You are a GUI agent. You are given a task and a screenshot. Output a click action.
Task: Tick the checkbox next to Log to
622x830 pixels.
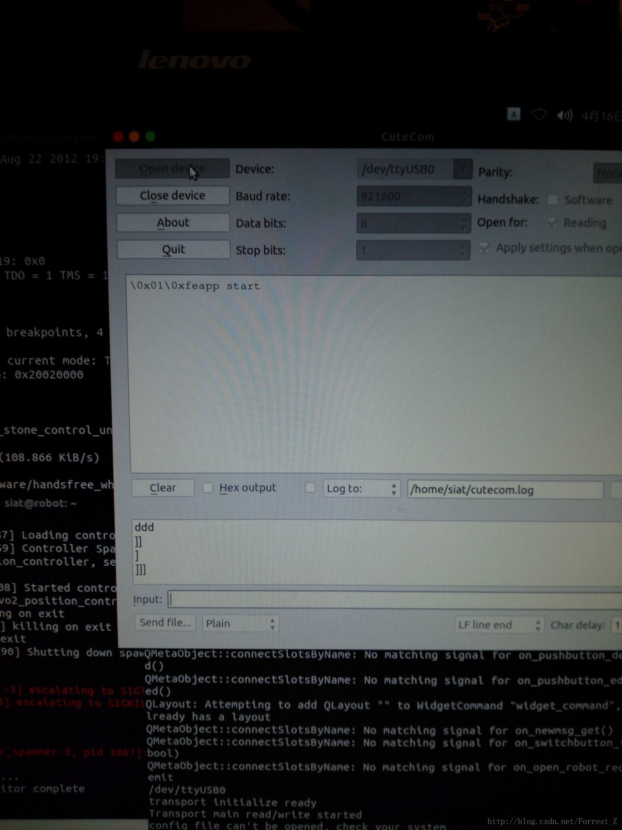[310, 488]
